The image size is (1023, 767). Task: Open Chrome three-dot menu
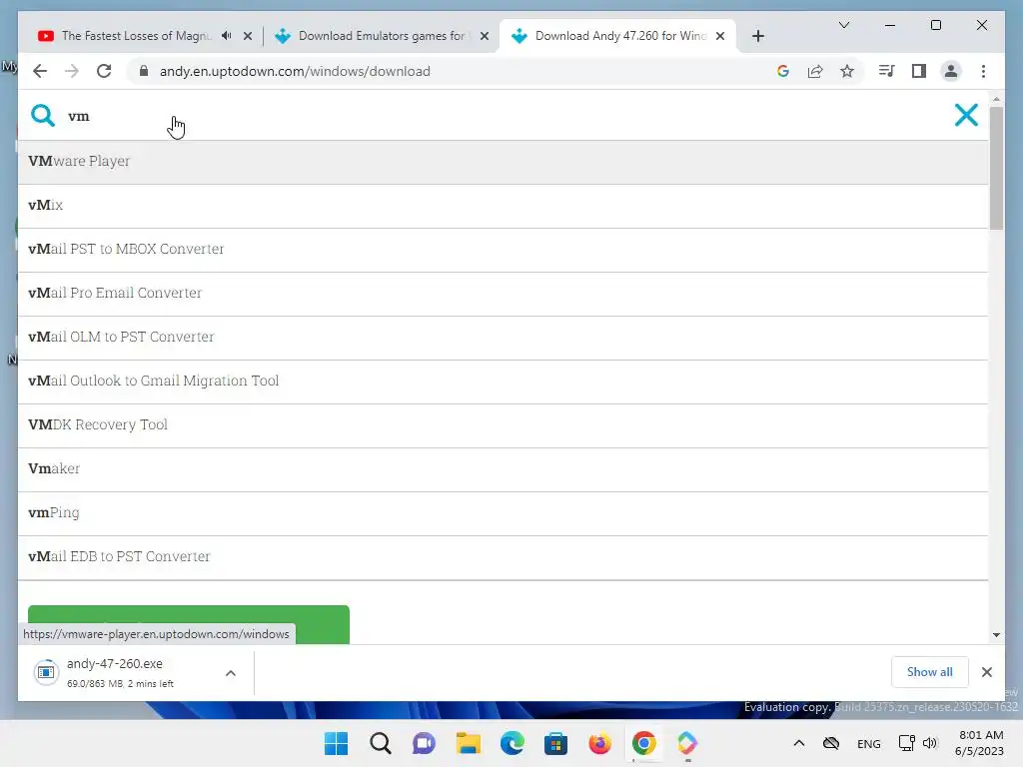click(x=983, y=71)
